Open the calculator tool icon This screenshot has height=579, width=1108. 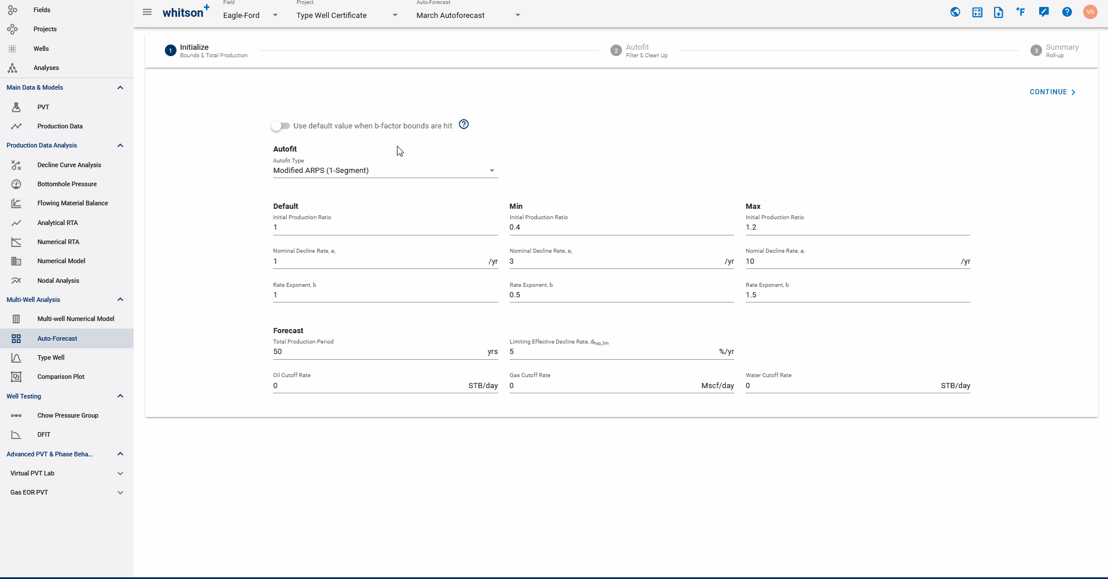tap(977, 12)
